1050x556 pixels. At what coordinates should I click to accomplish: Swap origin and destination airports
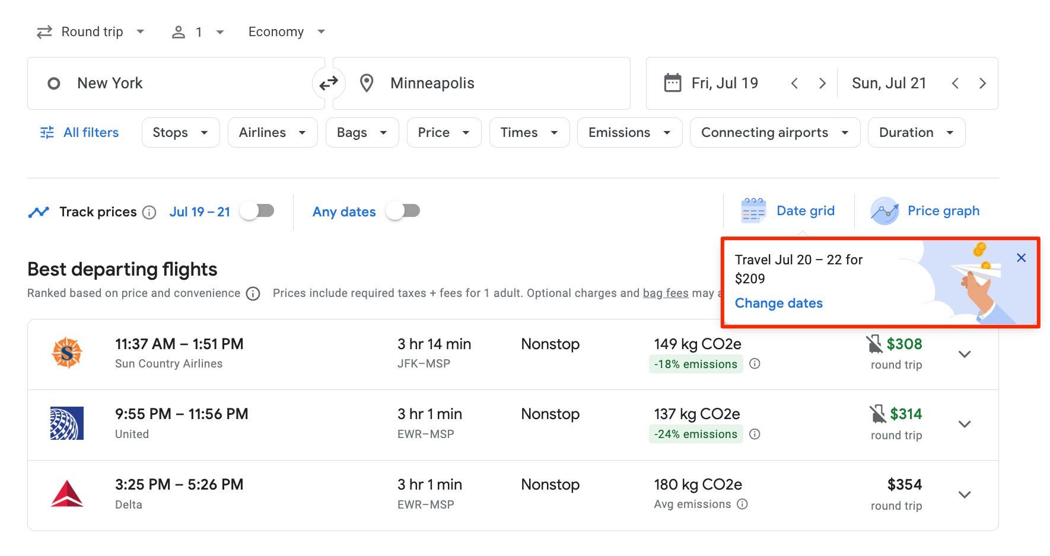tap(329, 83)
